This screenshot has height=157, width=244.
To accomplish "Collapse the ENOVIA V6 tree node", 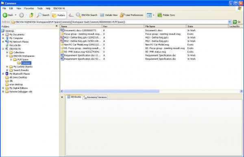I will click(3, 49).
